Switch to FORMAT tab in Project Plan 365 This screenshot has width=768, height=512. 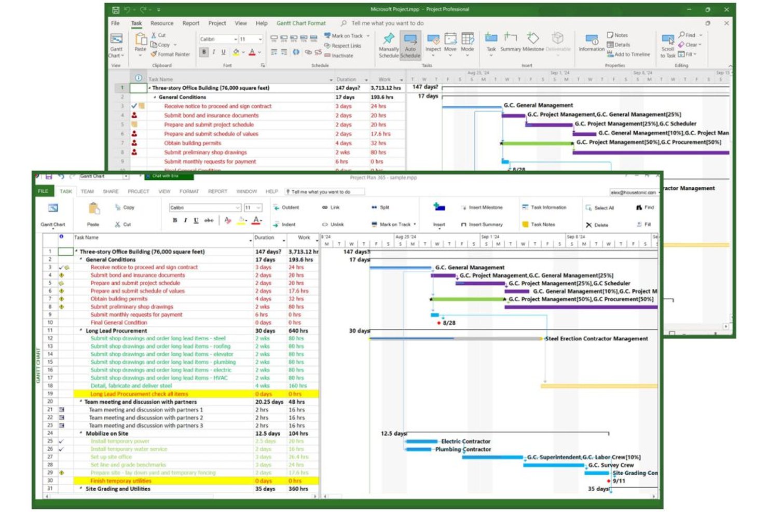(189, 191)
